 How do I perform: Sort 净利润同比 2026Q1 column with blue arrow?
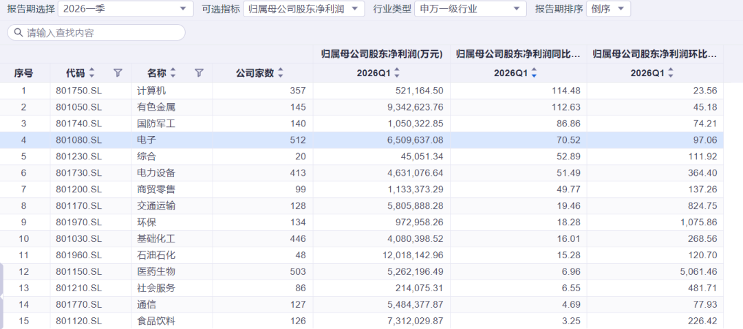tap(534, 73)
